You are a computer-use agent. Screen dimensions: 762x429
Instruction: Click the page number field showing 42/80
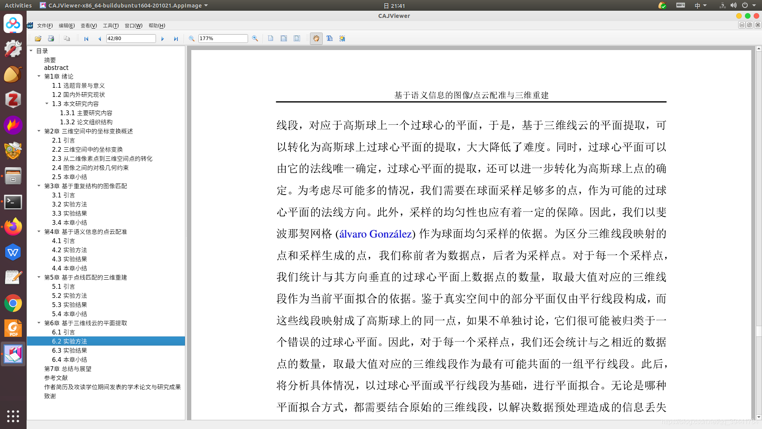click(x=131, y=39)
